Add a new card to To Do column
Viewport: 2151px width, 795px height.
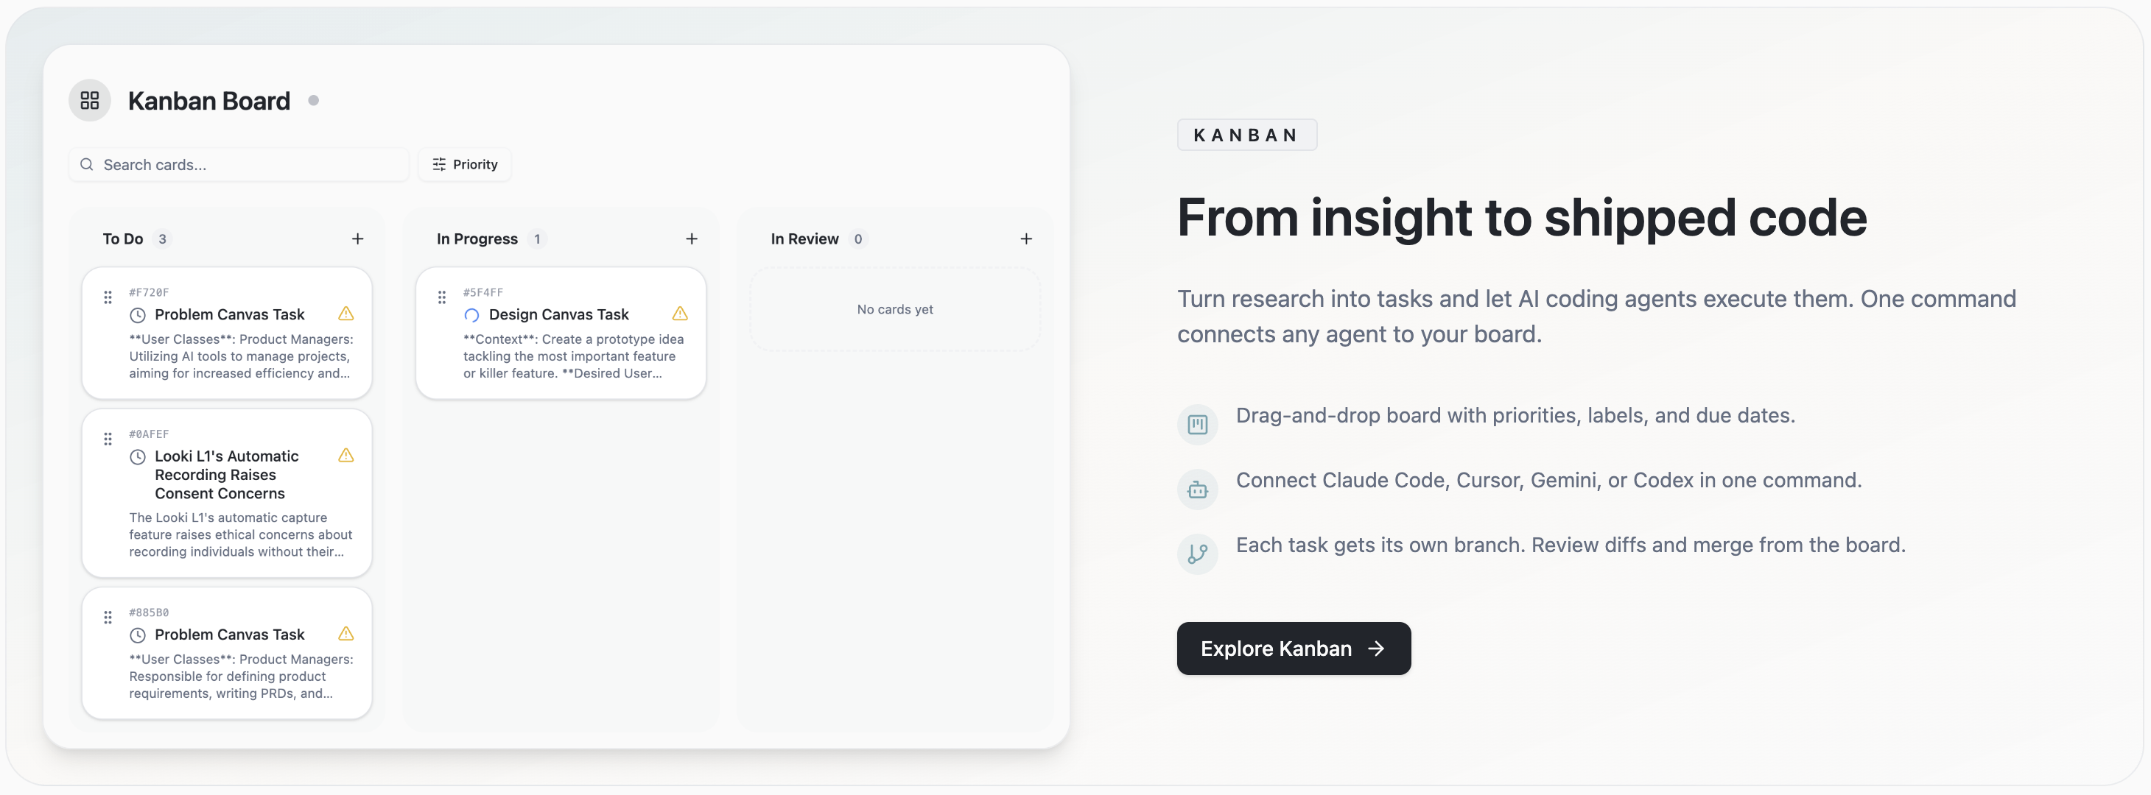click(357, 239)
